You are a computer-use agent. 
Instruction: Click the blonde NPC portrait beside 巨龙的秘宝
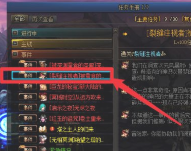(43, 87)
